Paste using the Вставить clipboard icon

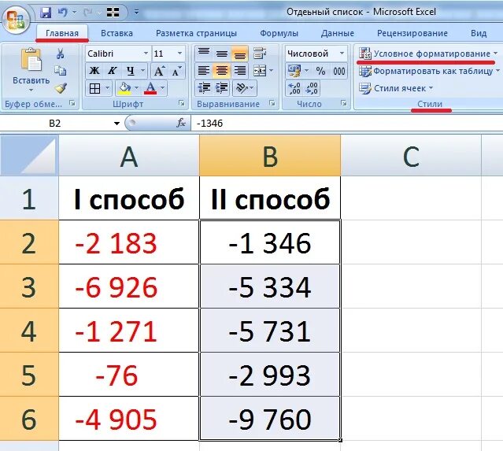[31, 60]
